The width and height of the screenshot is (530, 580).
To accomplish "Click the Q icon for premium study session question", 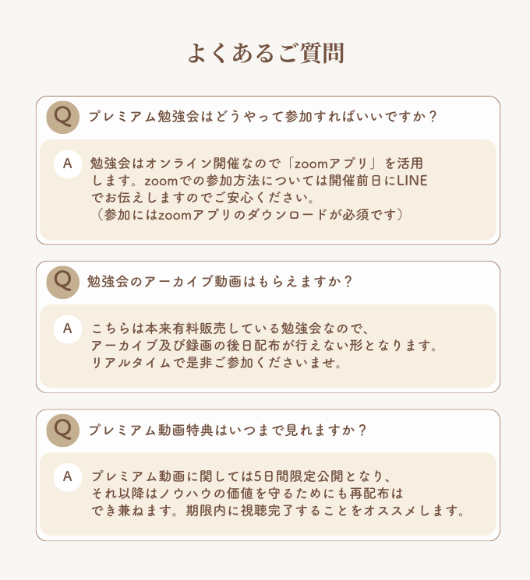I will point(63,117).
